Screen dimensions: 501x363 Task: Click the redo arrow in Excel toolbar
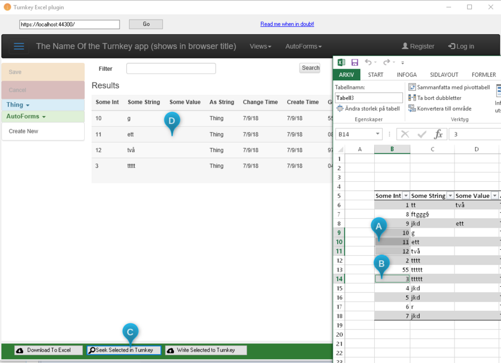coord(386,62)
